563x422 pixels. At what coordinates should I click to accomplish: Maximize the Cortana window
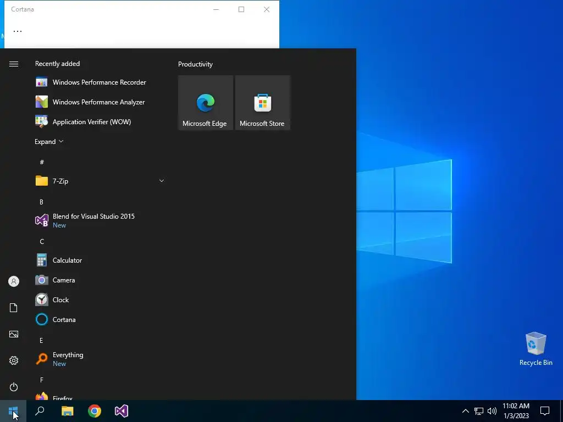[x=241, y=9]
